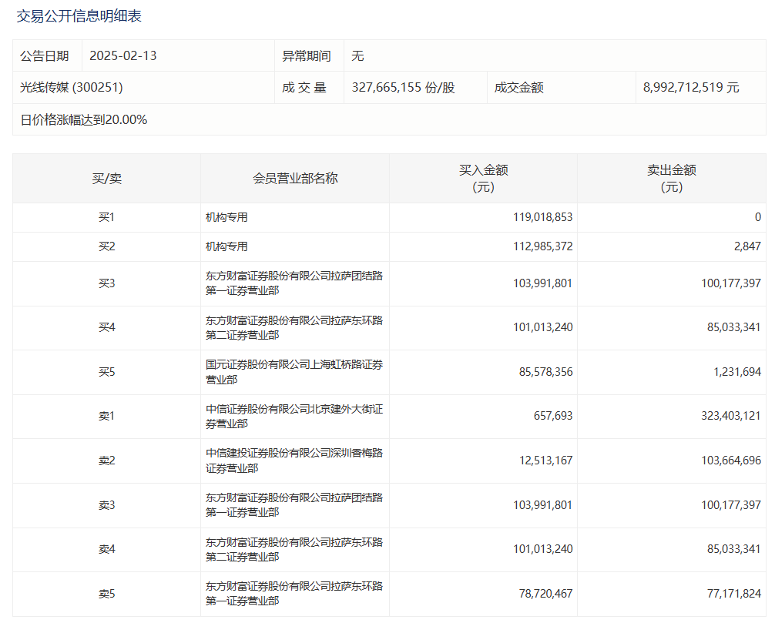This screenshot has width=775, height=623.
Task: Click the 交易公开信息明细表 page title
Action: point(79,16)
